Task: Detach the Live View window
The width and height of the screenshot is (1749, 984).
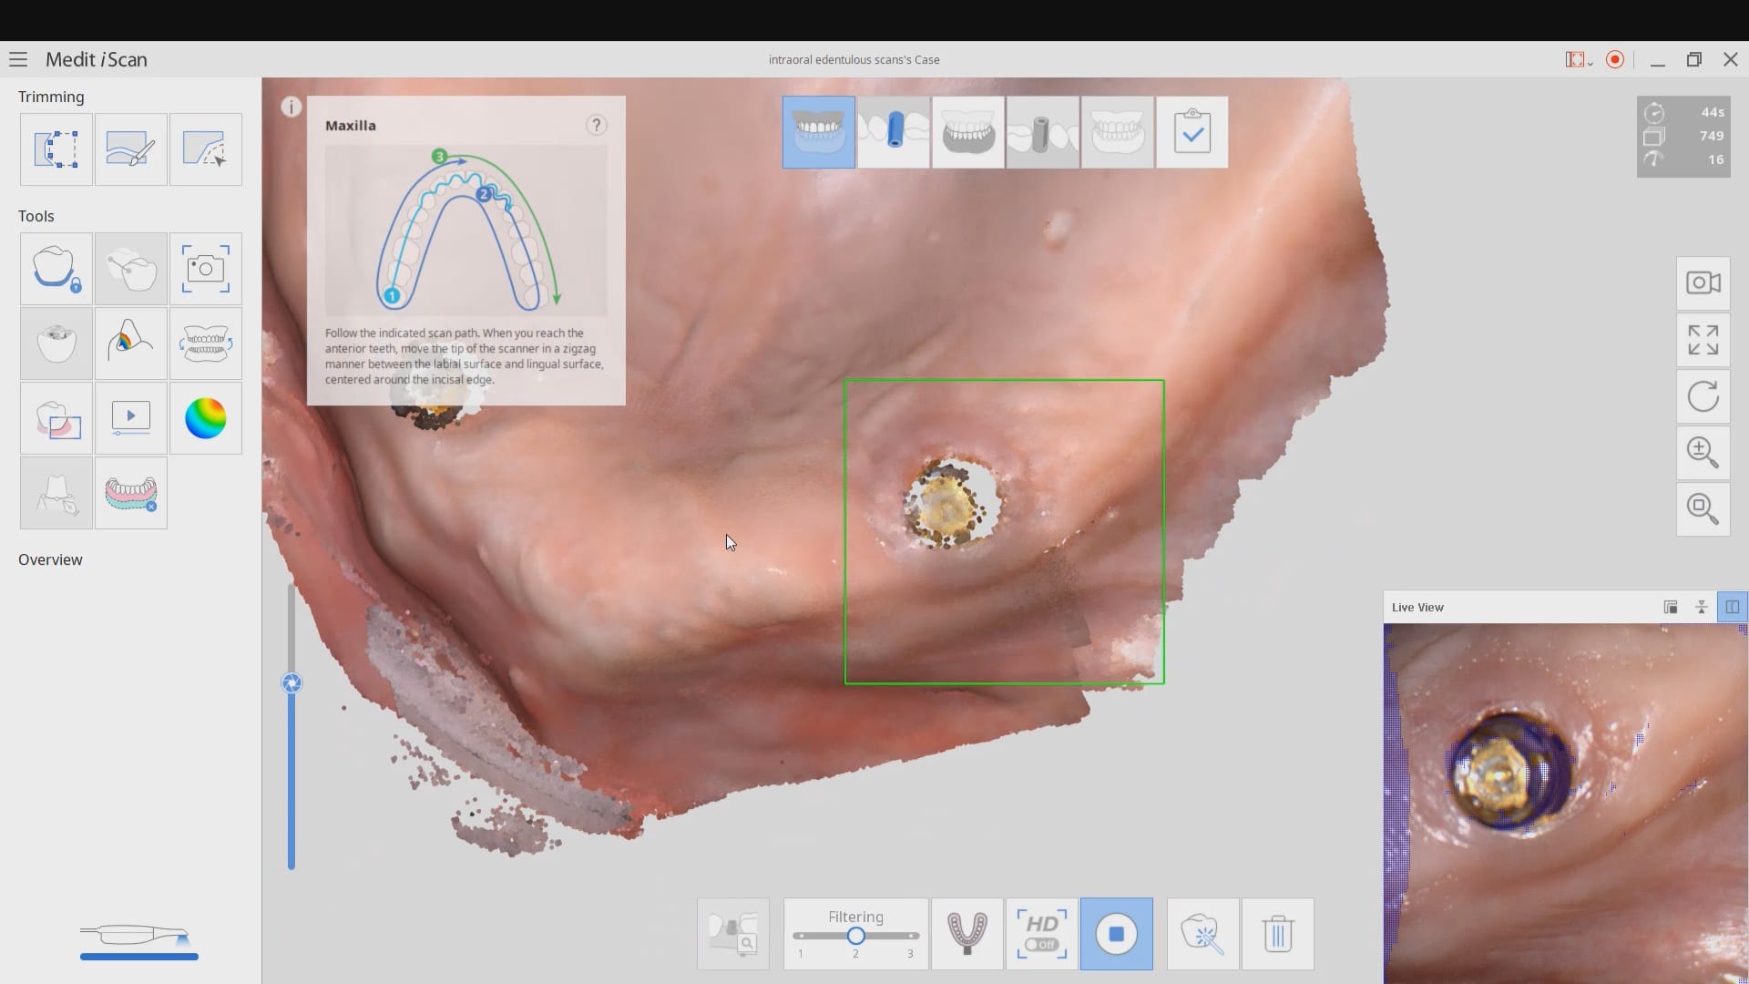Action: [x=1671, y=608]
